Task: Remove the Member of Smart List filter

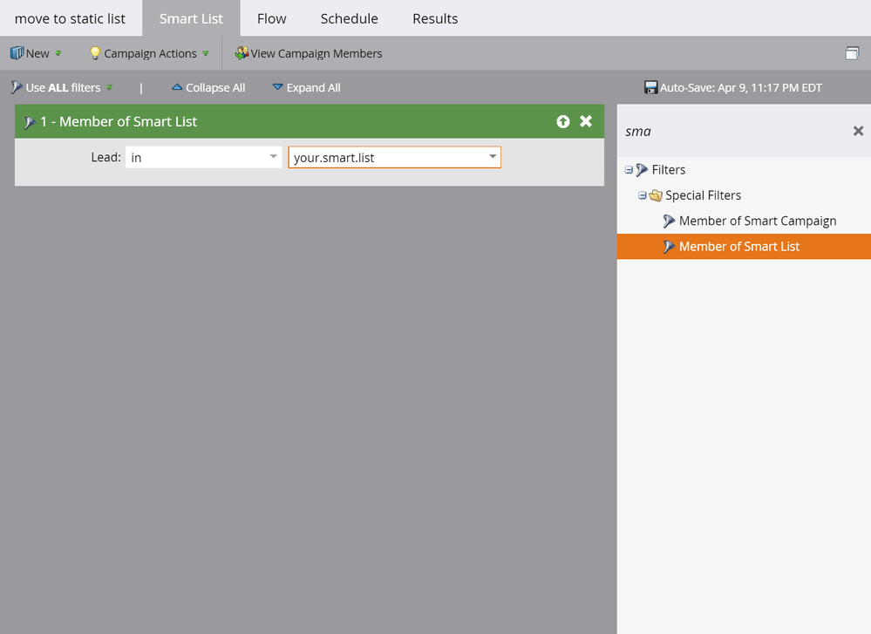Action: pyautogui.click(x=586, y=121)
